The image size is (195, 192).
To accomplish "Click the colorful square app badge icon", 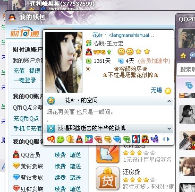I will (x=89, y=139).
